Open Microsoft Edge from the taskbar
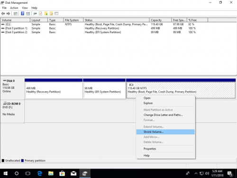Screen dimensions: 237x178 pyautogui.click(x=40, y=173)
